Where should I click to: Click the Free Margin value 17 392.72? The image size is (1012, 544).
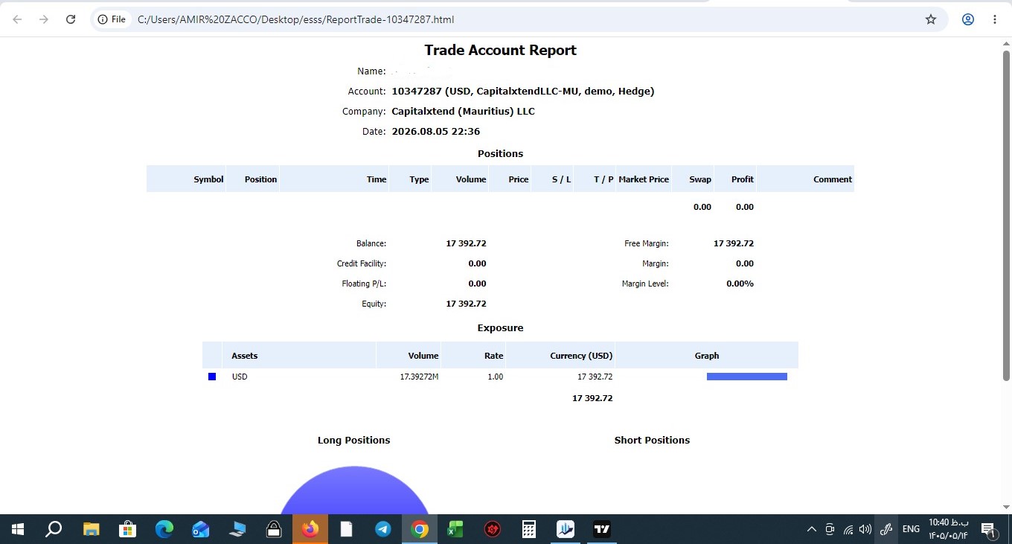click(x=734, y=243)
